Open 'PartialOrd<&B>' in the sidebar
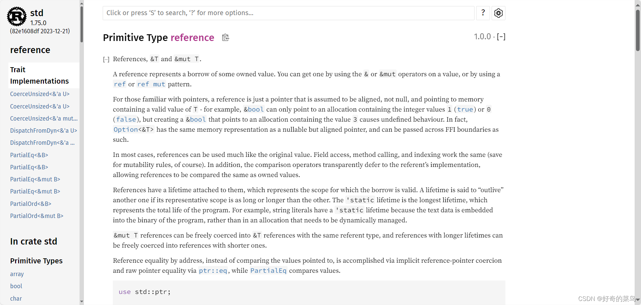Viewport: 641px width, 305px height. coord(30,204)
